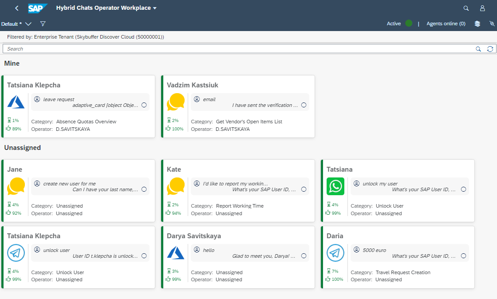Refresh the chat list

(490, 49)
